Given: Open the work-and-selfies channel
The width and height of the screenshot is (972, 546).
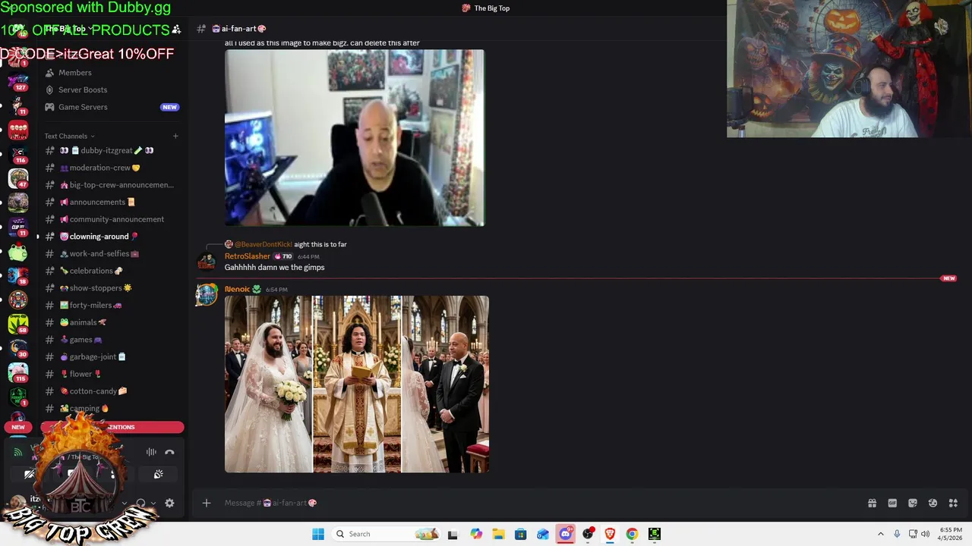Looking at the screenshot, I should (x=112, y=253).
